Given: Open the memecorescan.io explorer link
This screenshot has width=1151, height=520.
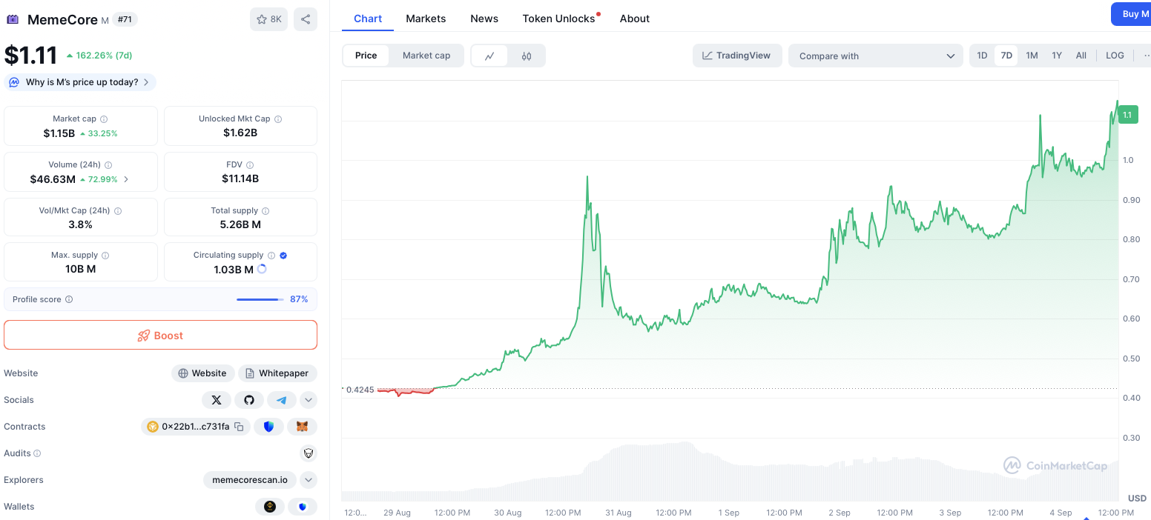Looking at the screenshot, I should pyautogui.click(x=250, y=480).
